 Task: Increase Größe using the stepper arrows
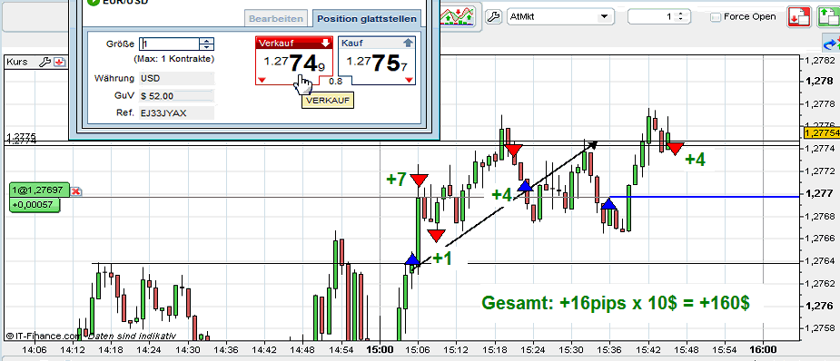pyautogui.click(x=207, y=41)
